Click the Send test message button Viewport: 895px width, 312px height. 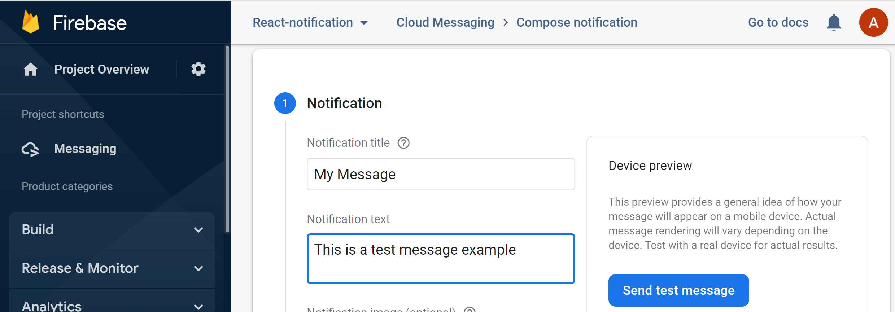point(678,290)
